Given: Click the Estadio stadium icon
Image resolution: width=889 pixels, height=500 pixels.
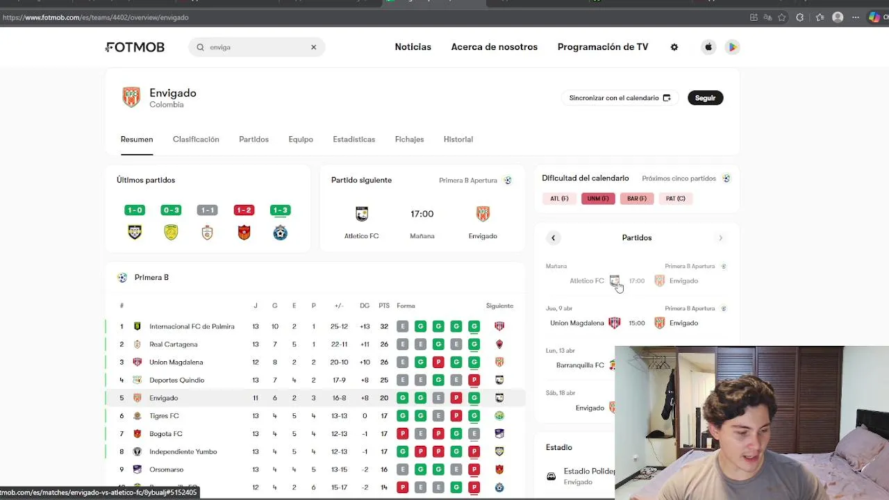Looking at the screenshot, I should click(x=551, y=477).
